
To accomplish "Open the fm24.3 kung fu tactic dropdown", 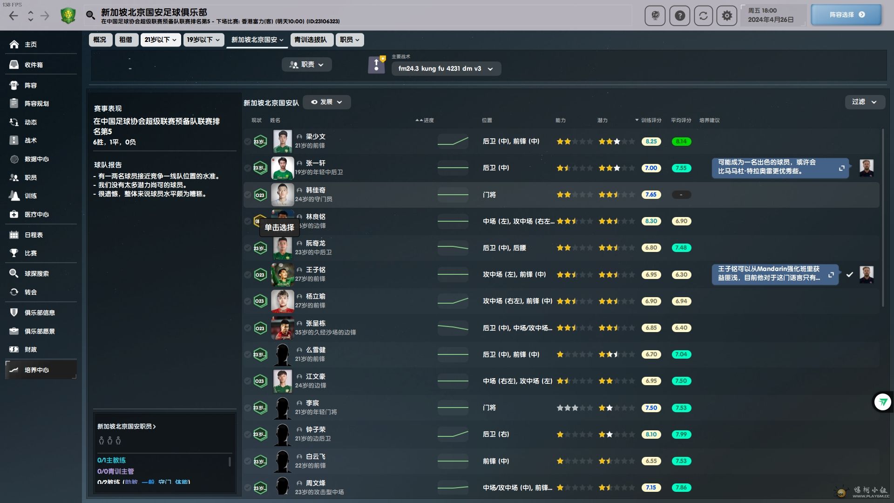I will [x=446, y=68].
